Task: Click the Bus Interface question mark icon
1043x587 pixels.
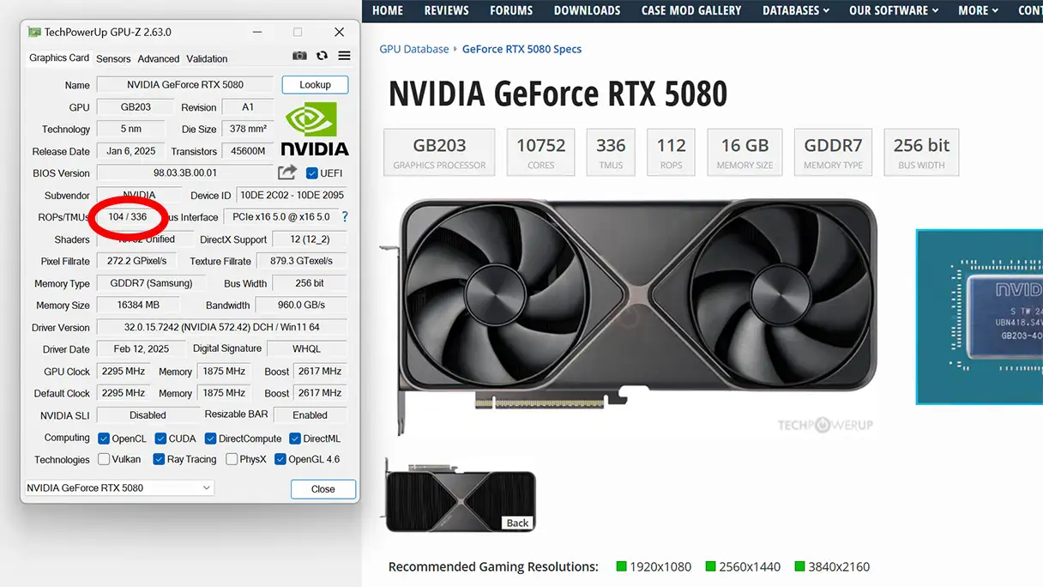Action: [x=345, y=217]
